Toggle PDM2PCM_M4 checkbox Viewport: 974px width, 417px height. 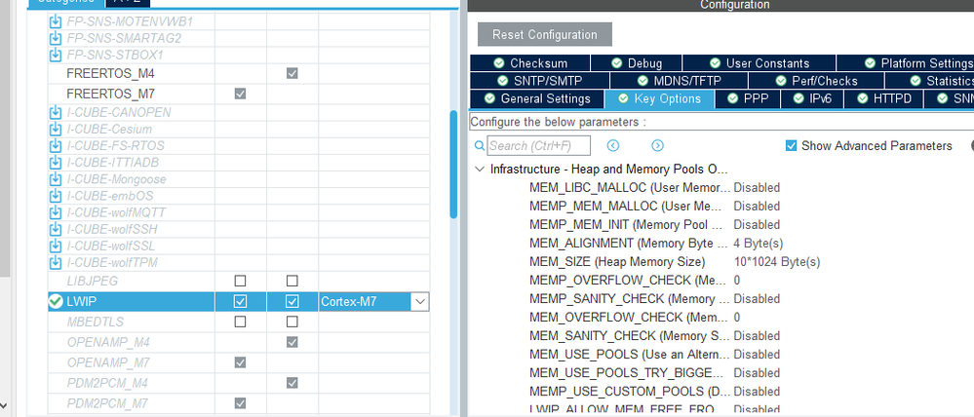[292, 383]
